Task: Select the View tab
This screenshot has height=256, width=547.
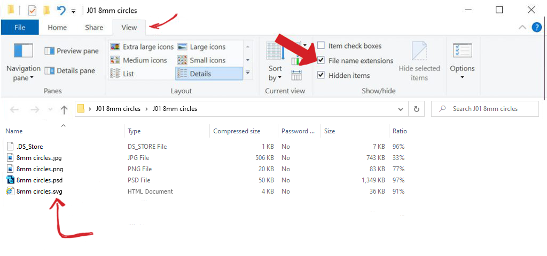Action: 129,28
